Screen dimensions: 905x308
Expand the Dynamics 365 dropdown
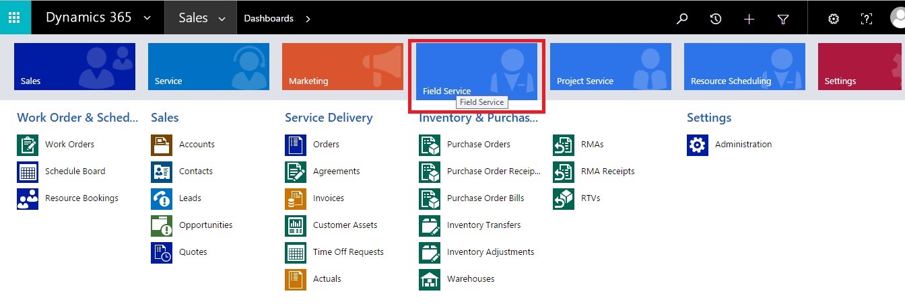pyautogui.click(x=147, y=18)
